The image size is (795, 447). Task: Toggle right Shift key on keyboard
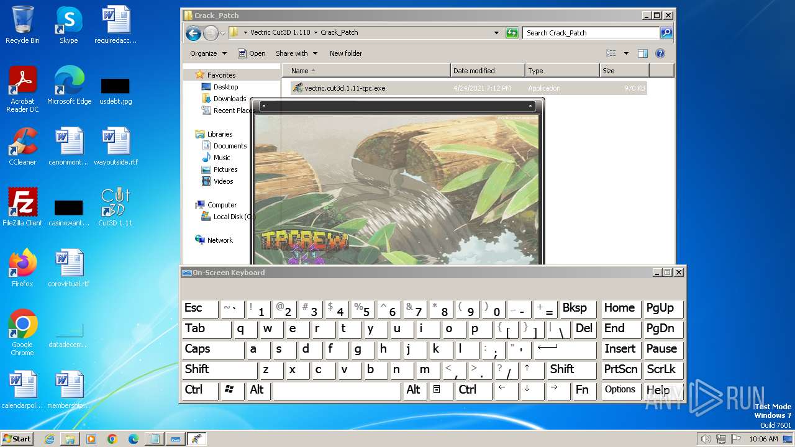pos(571,369)
